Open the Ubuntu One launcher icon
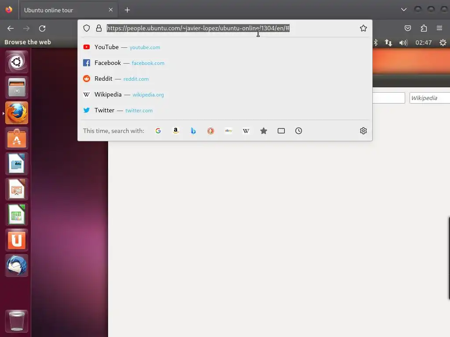Viewport: 450px width, 337px height. (17, 240)
